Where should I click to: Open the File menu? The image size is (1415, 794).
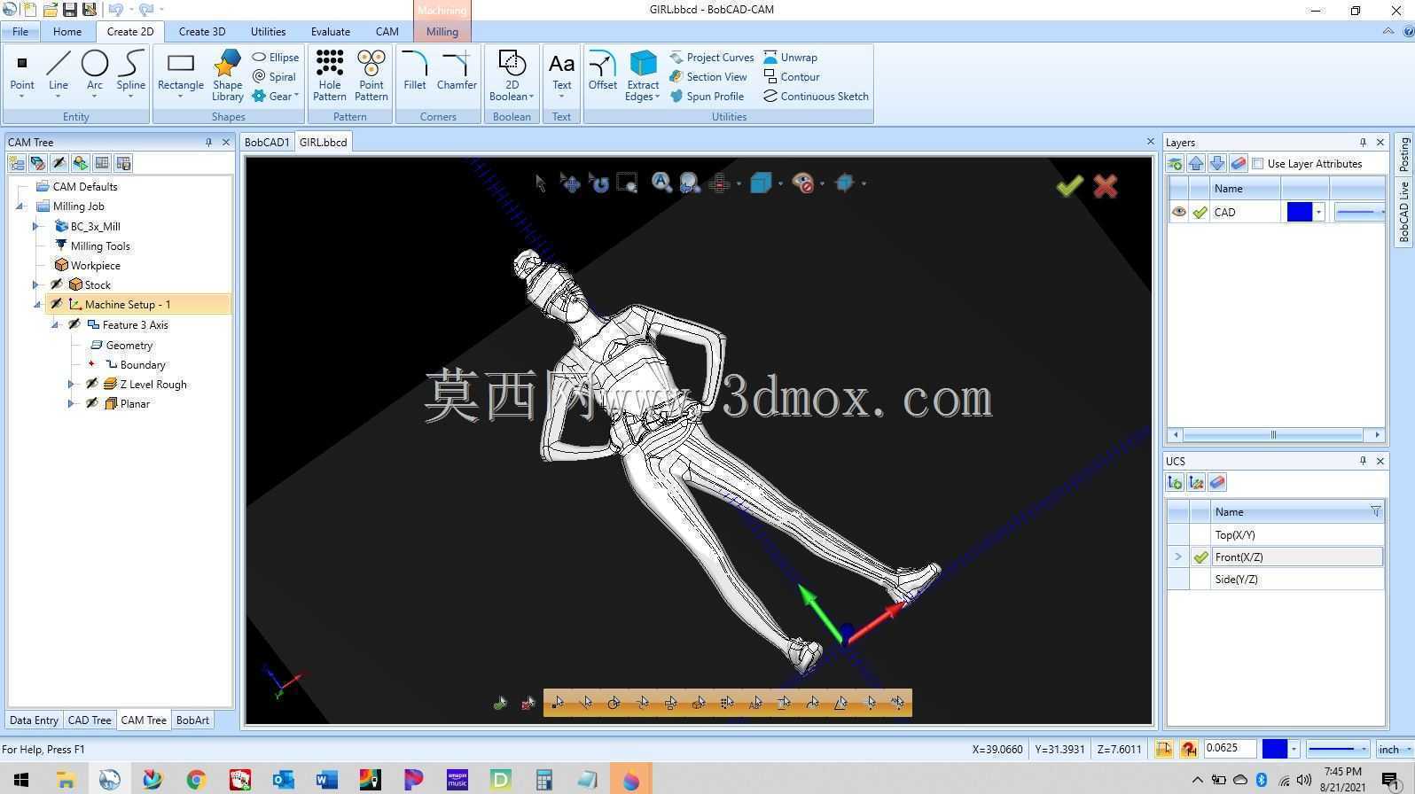(x=20, y=31)
